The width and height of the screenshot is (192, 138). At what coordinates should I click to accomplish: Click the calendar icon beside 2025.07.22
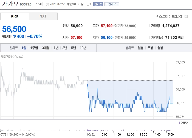coord(47,5)
